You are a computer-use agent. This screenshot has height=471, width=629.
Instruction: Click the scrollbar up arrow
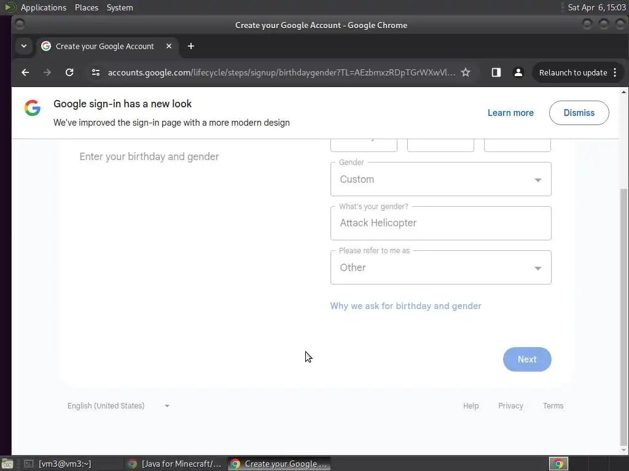pyautogui.click(x=623, y=92)
